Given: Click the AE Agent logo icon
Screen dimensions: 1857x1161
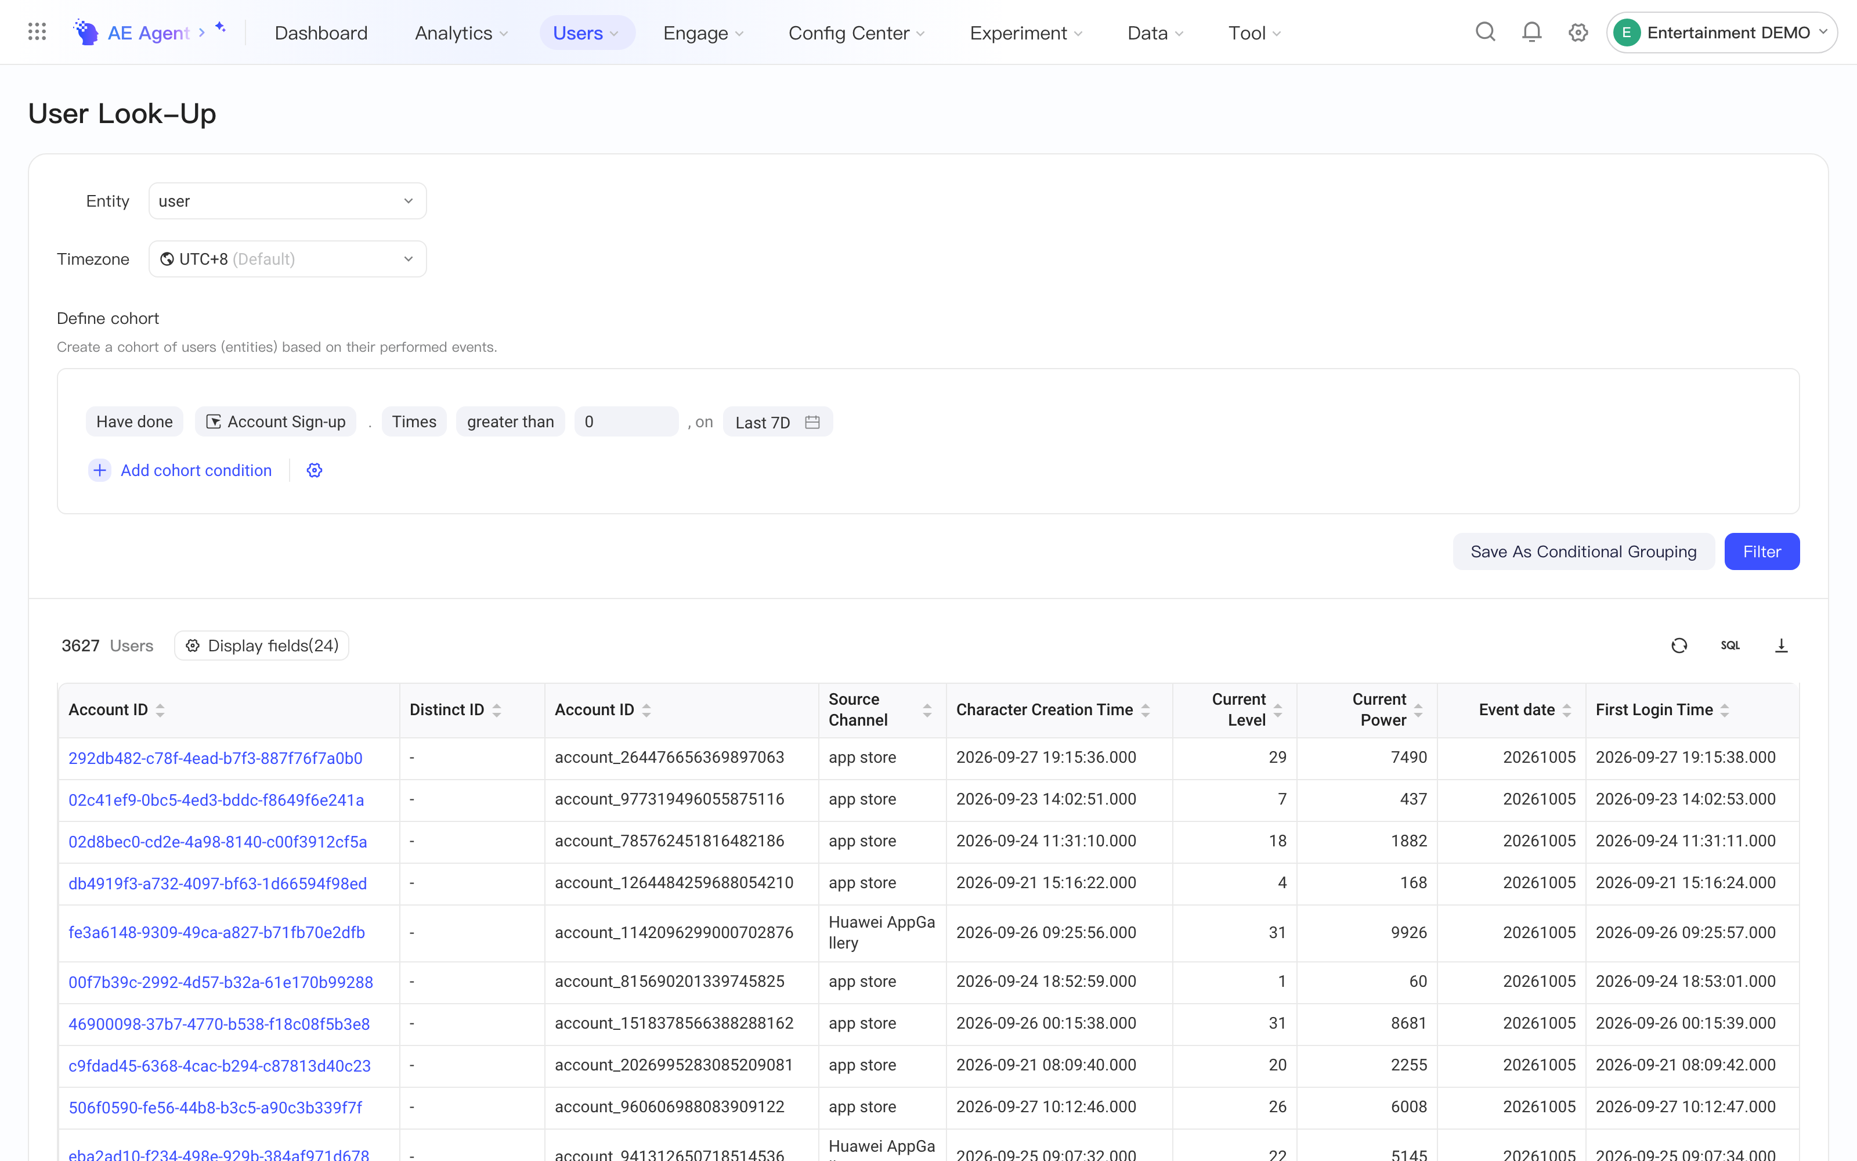Looking at the screenshot, I should pyautogui.click(x=86, y=33).
